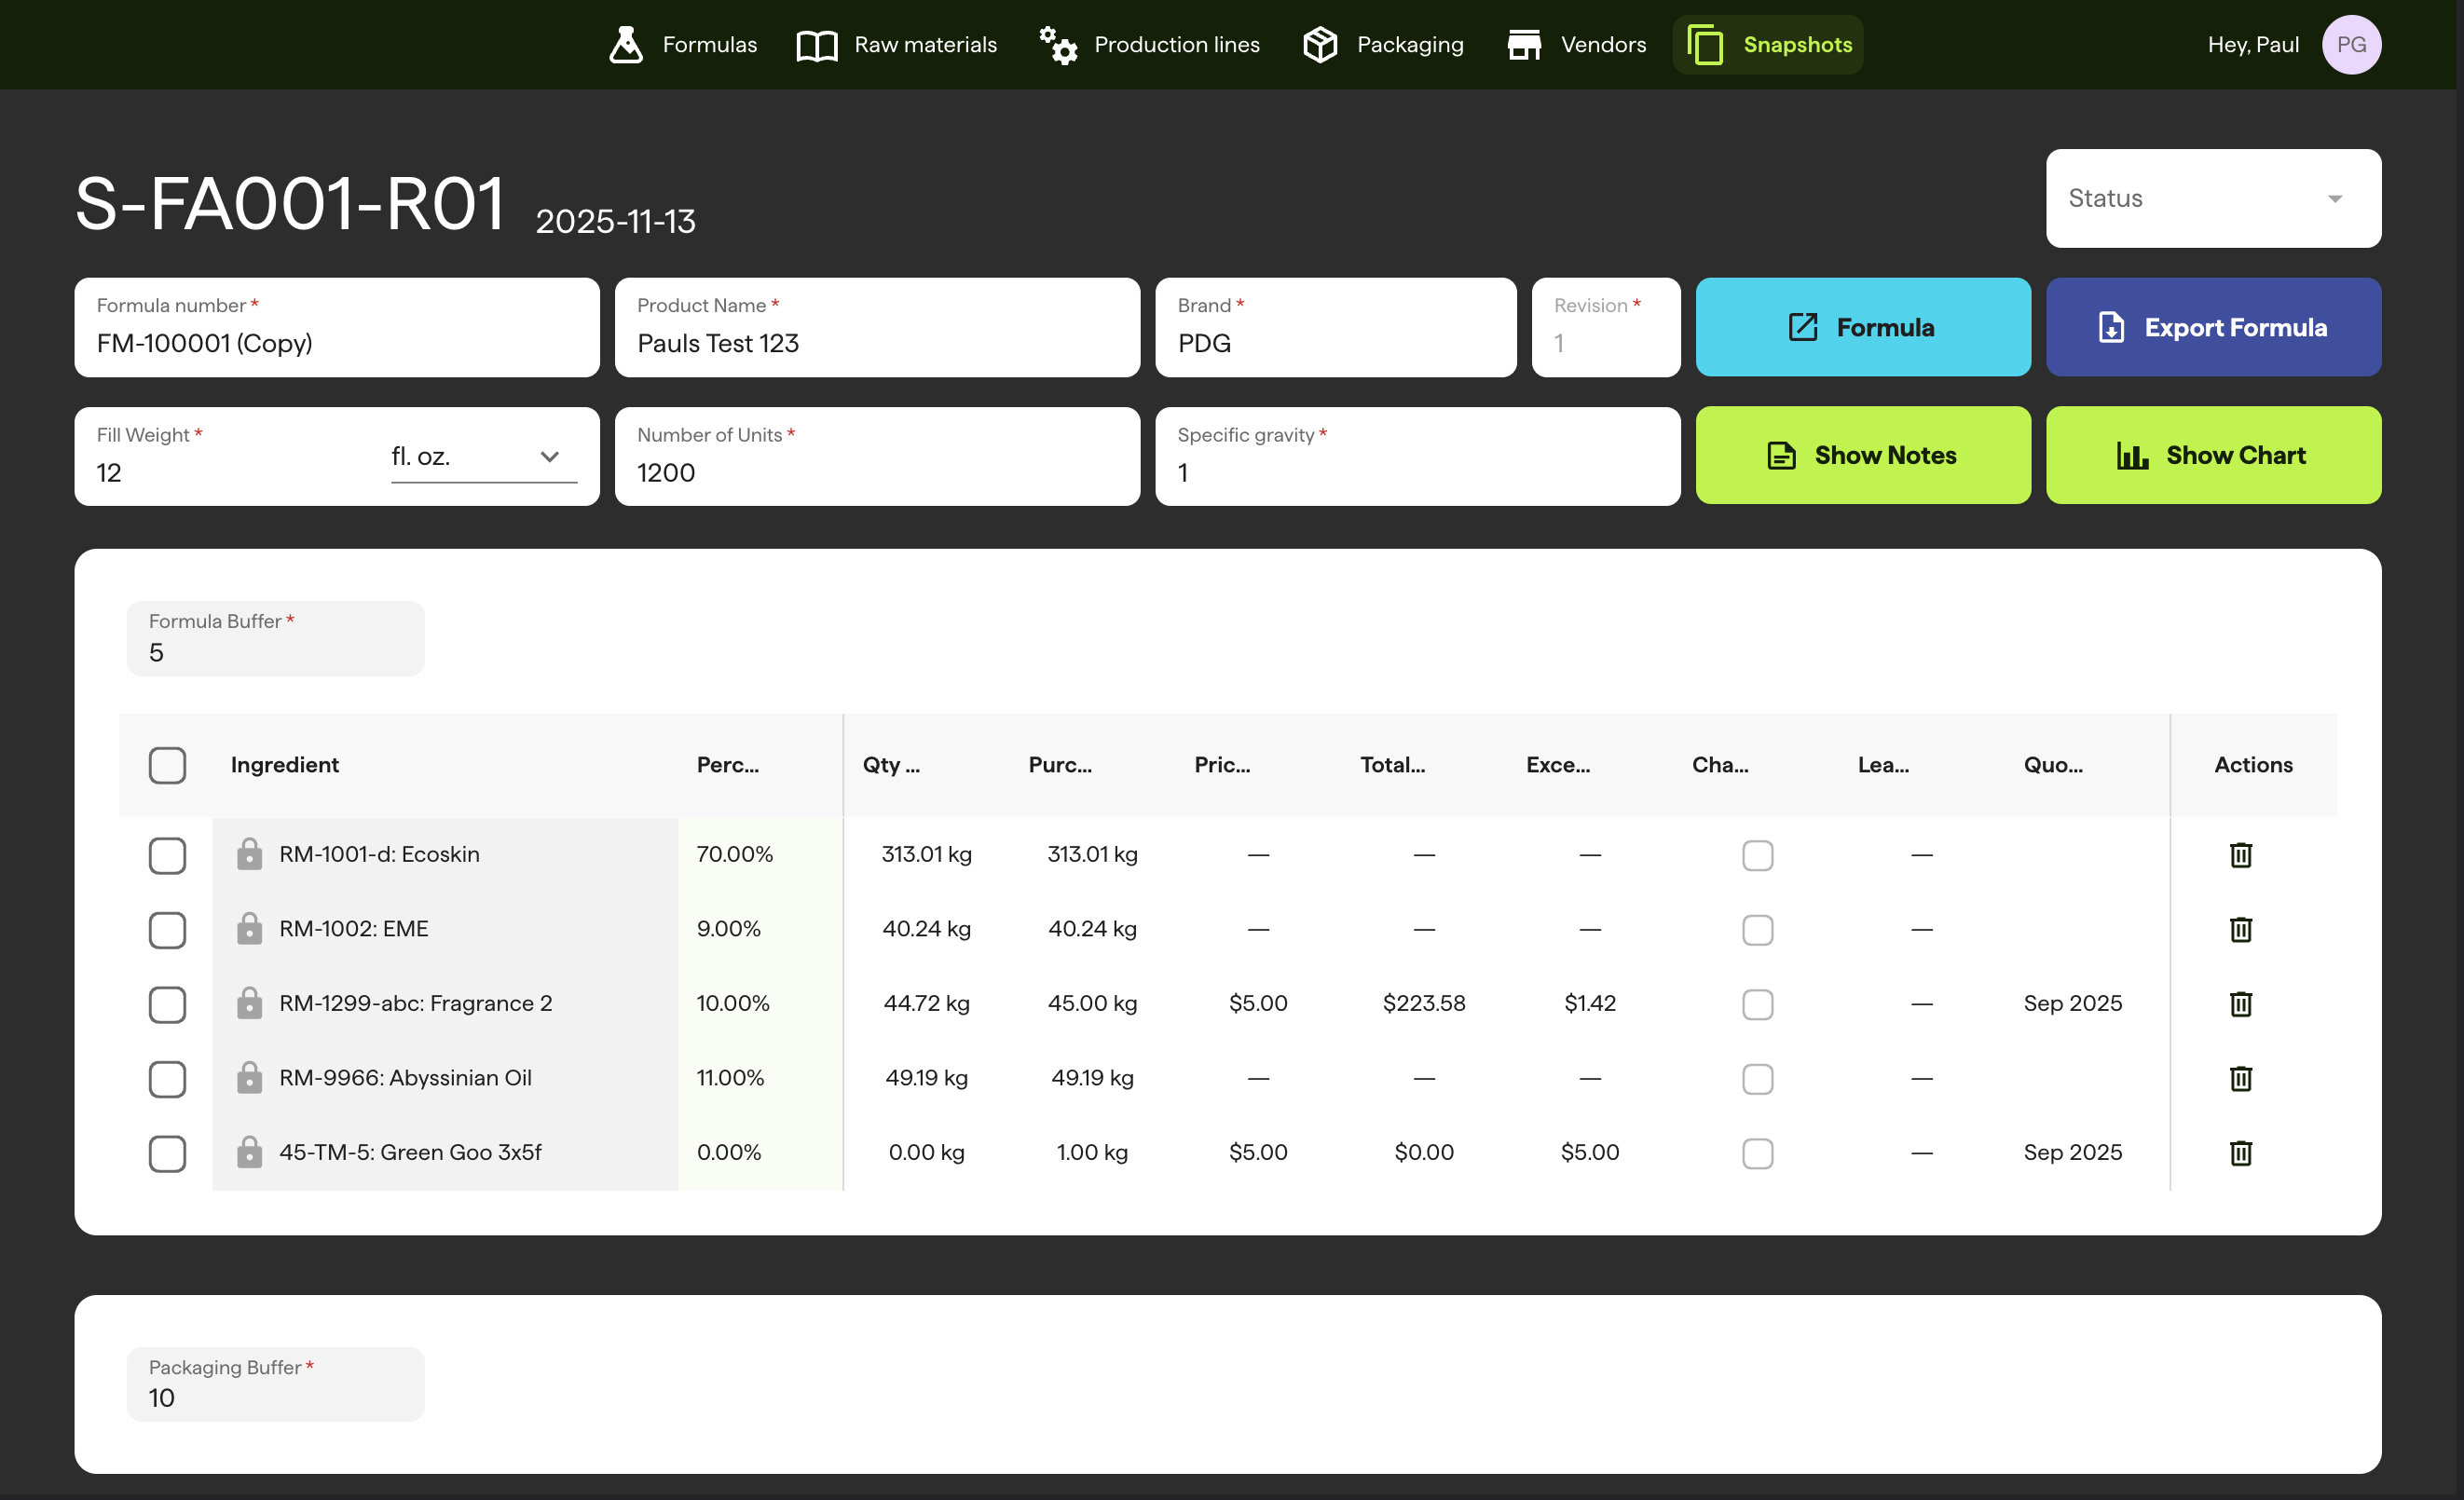Click the PG profile avatar
The width and height of the screenshot is (2464, 1500).
click(2352, 44)
